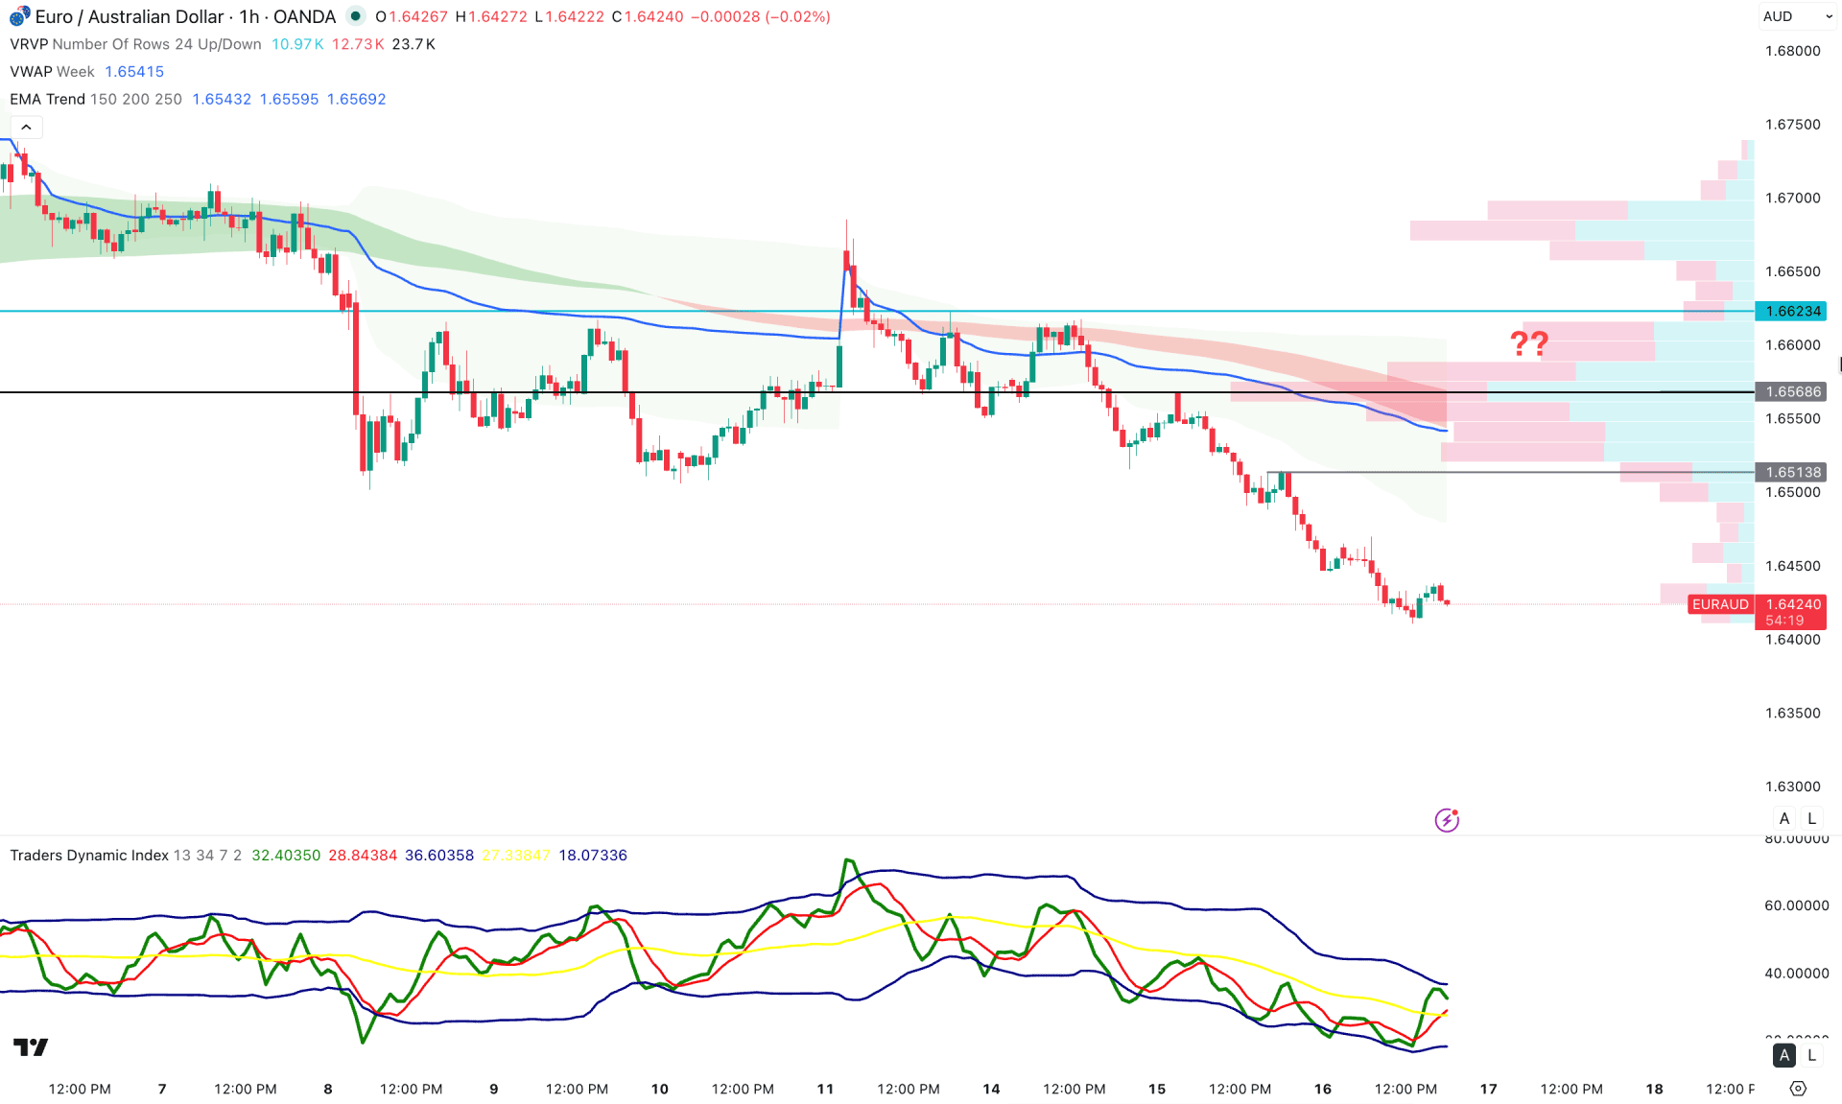Image resolution: width=1842 pixels, height=1104 pixels.
Task: Click the 12:00 PM label on the time axis
Action: [78, 1089]
